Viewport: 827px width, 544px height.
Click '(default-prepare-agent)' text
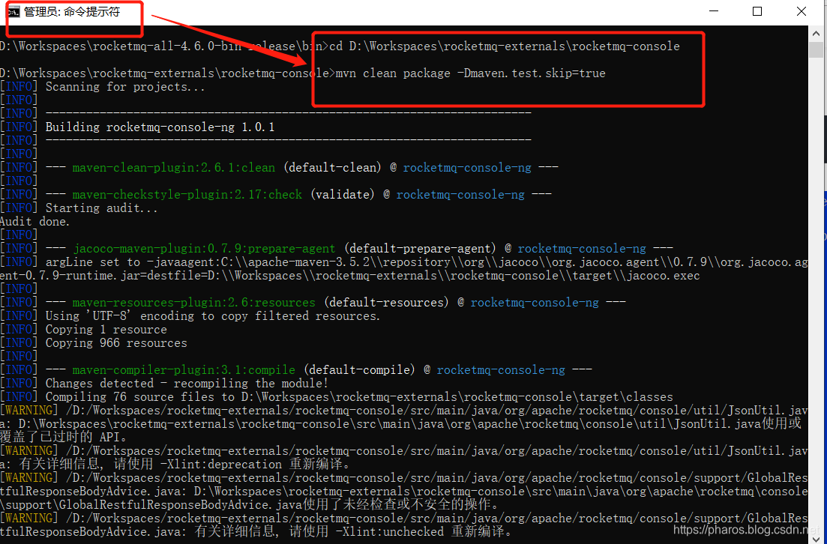tap(420, 249)
